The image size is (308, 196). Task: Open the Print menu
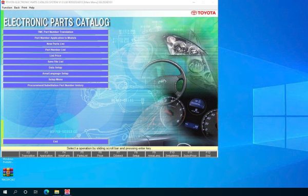click(24, 8)
